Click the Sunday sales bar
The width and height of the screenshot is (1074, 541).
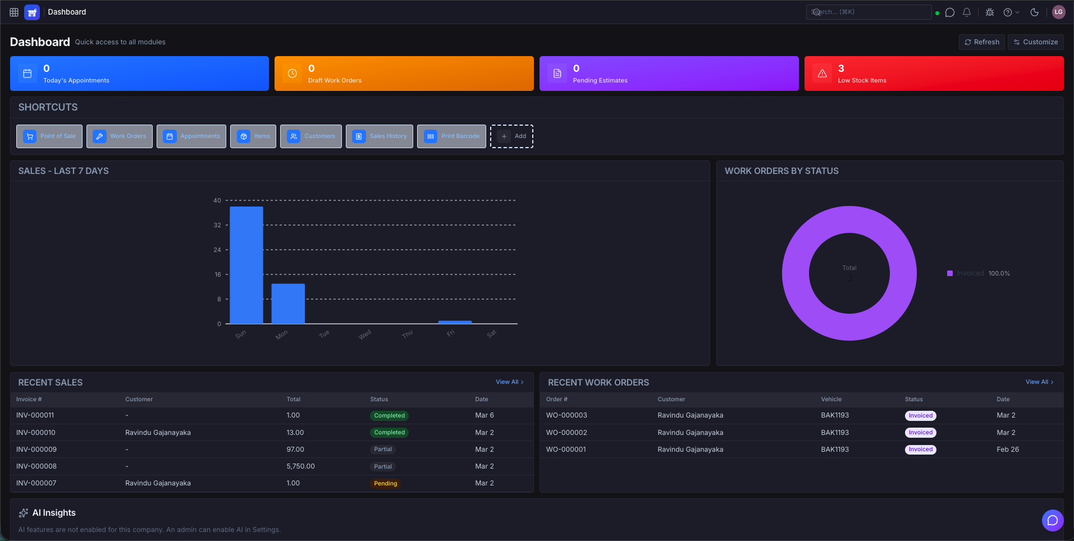tap(246, 265)
